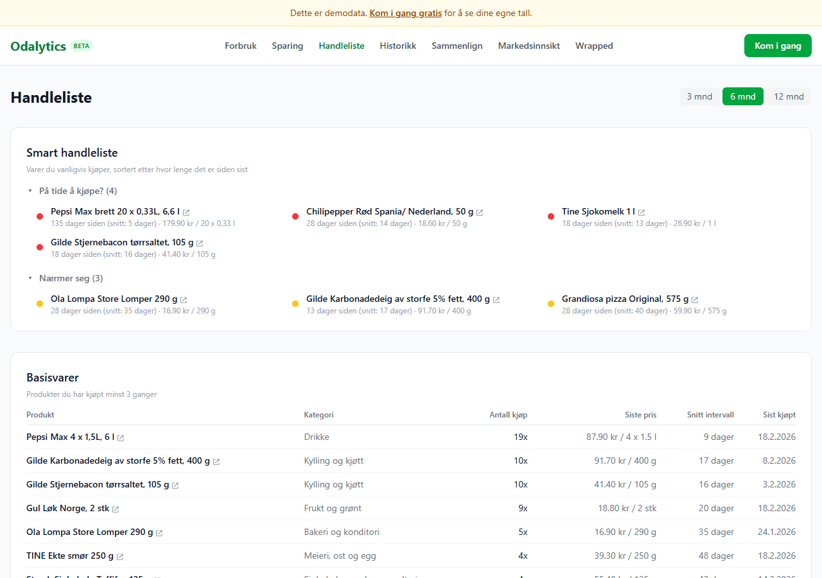Click the red status dot beside Gilde Stjernebacon
Screen dimensions: 822x578
pos(40,247)
